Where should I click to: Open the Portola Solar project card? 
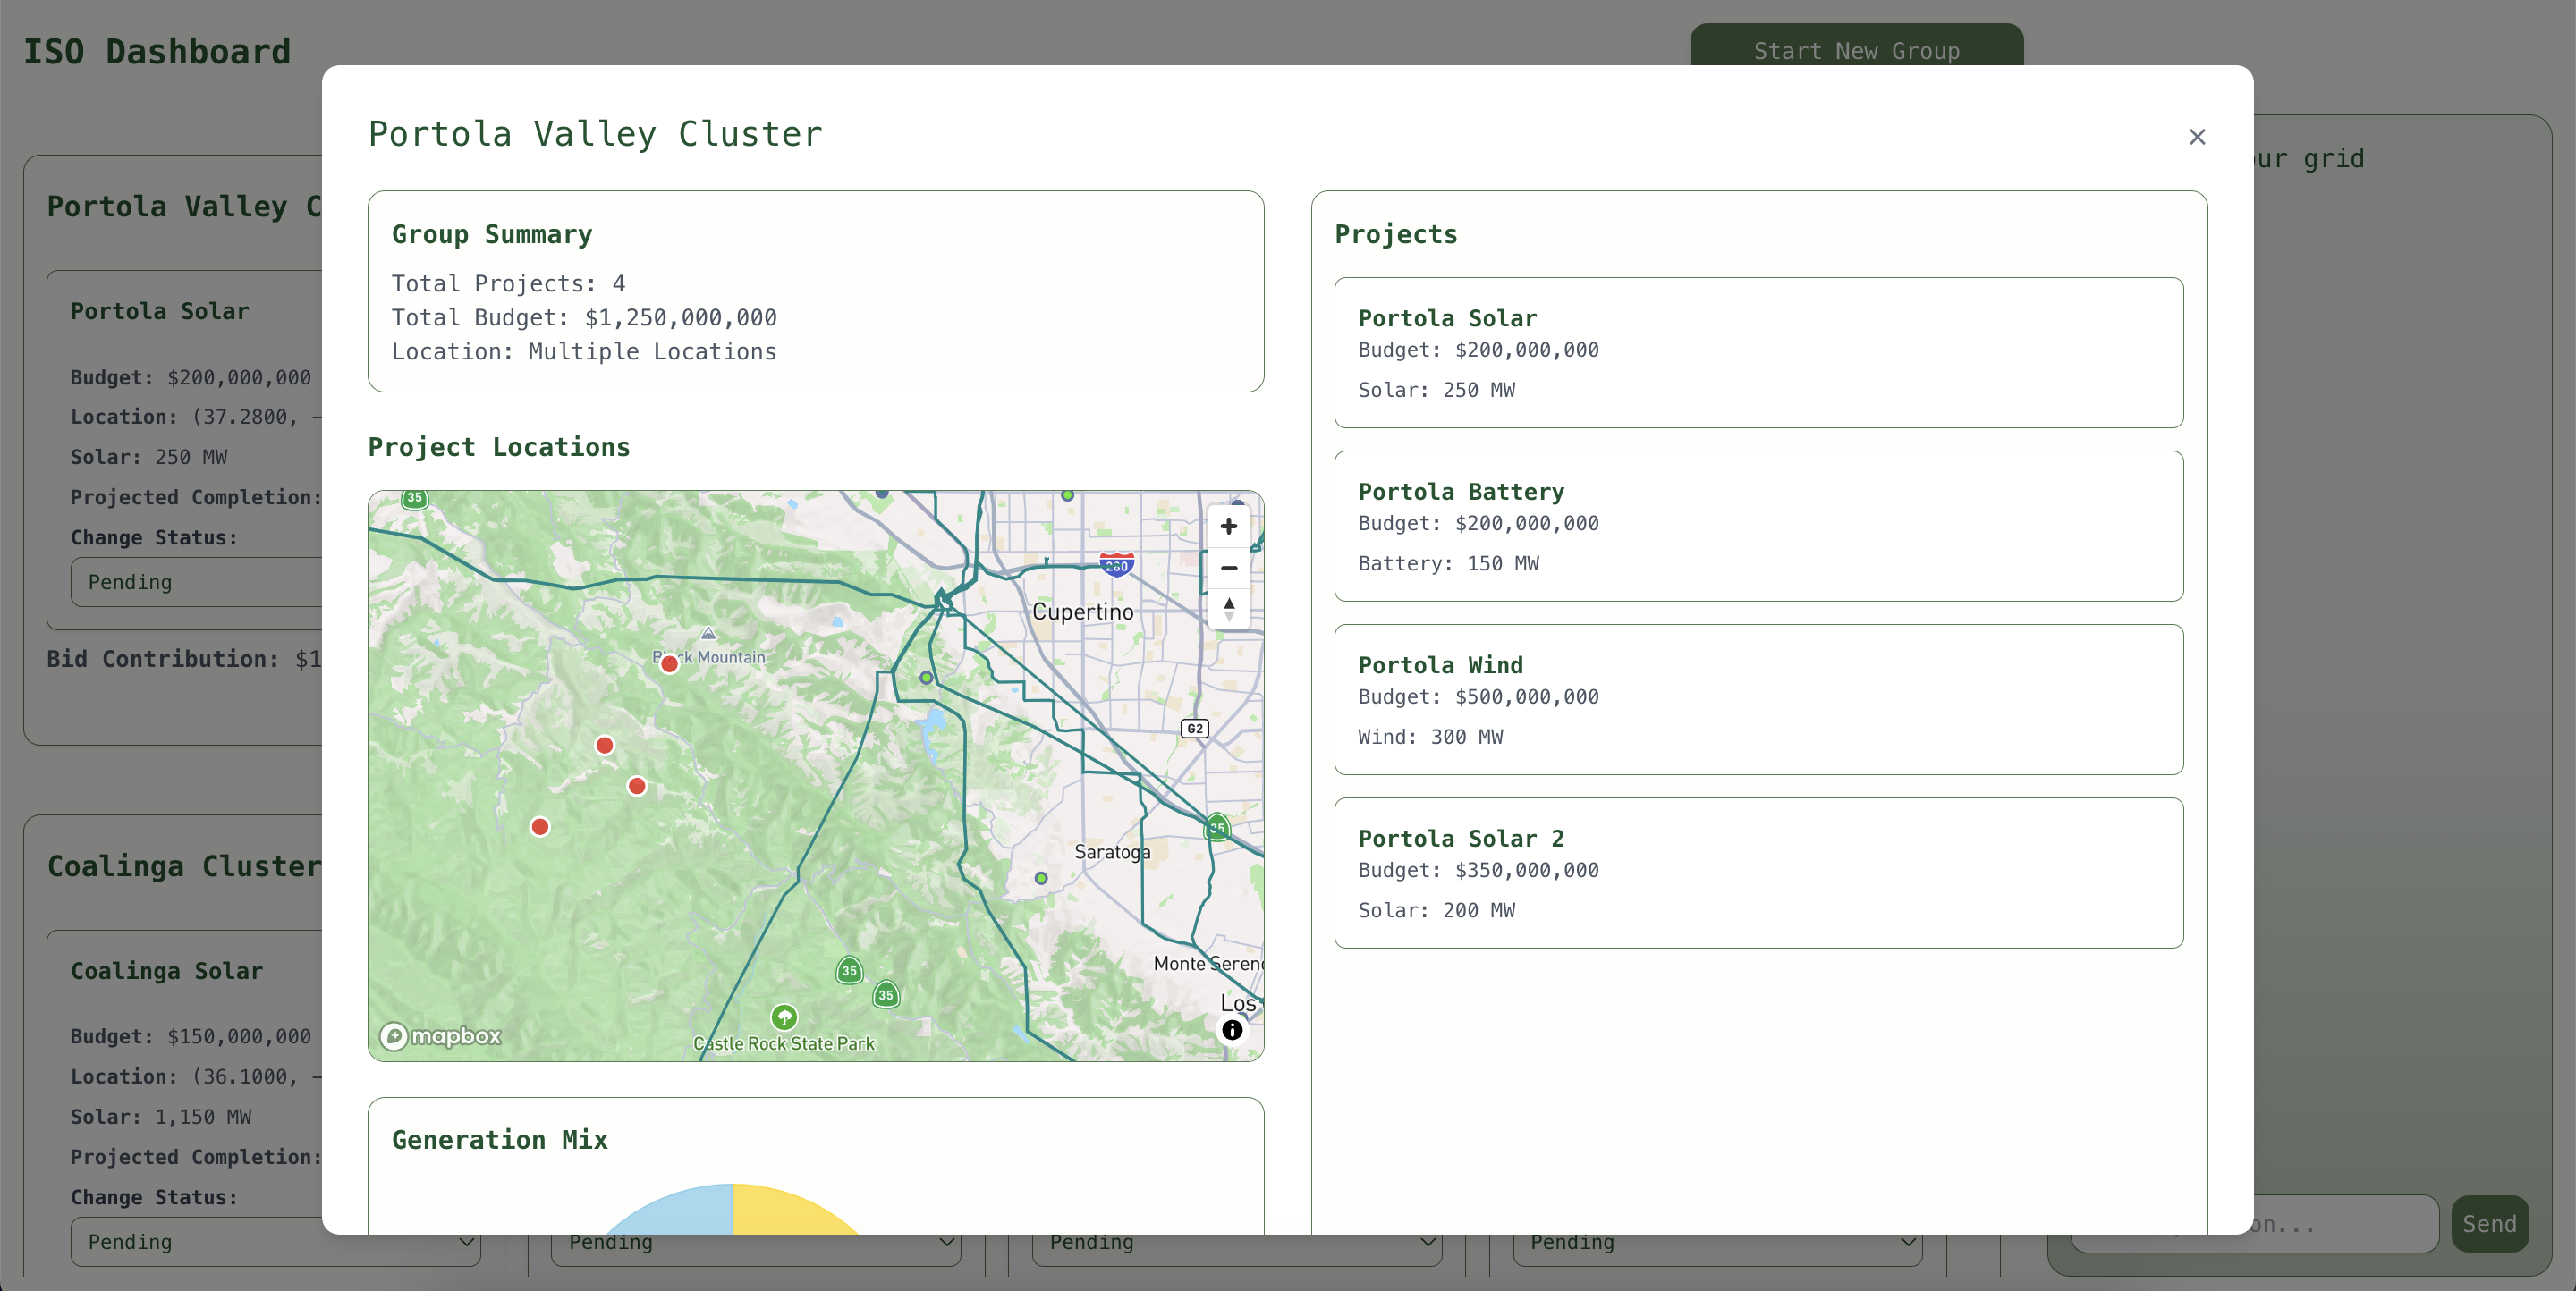click(1758, 353)
